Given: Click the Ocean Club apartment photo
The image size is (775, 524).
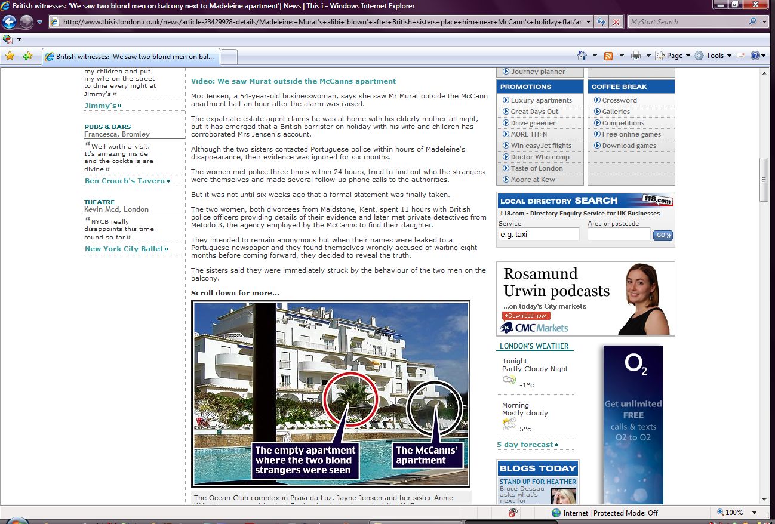Looking at the screenshot, I should tap(331, 393).
